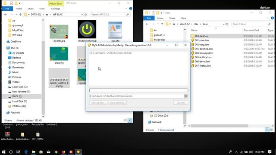276x155 pixels.
Task: Select 007-firefox.lzm file in base window
Action: (x=203, y=66)
